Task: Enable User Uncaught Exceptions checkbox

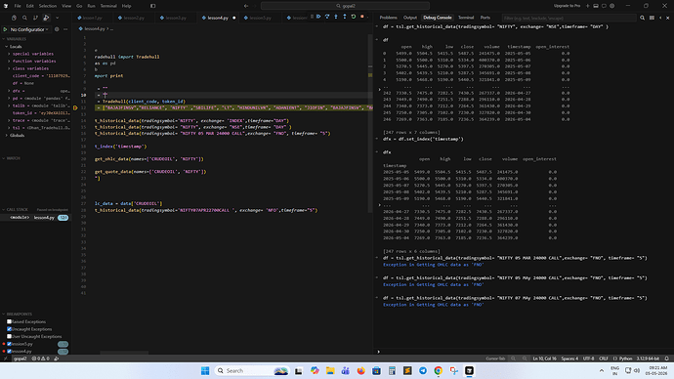Action: [x=9, y=336]
